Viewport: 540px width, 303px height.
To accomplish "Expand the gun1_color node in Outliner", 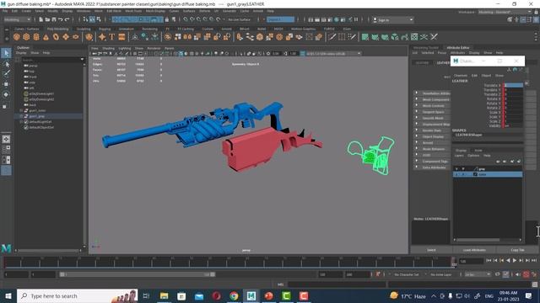I will pos(21,110).
